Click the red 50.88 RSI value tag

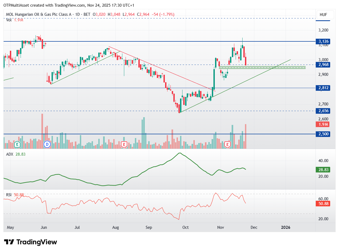click(323, 204)
